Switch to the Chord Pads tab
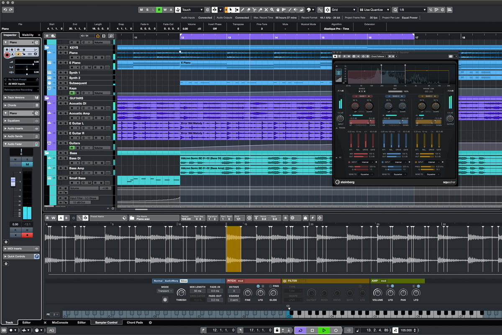This screenshot has height=335, width=502. click(x=135, y=322)
